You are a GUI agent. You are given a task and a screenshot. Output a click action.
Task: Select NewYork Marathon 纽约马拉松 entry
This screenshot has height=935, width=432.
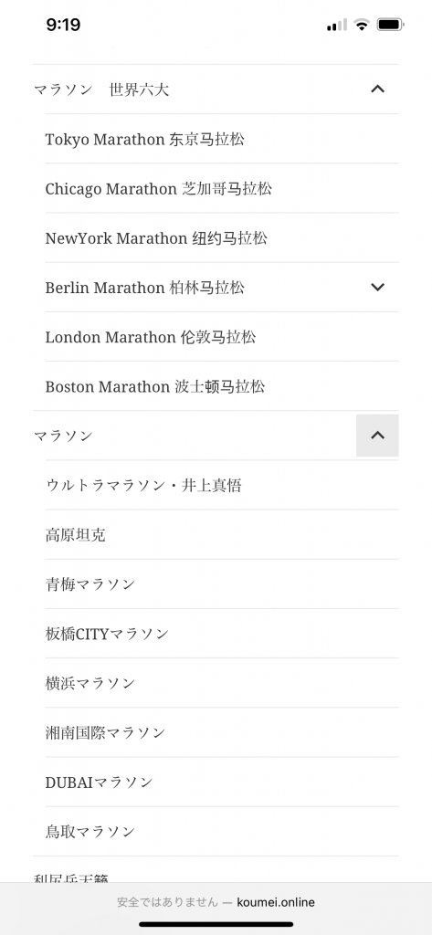(x=156, y=238)
